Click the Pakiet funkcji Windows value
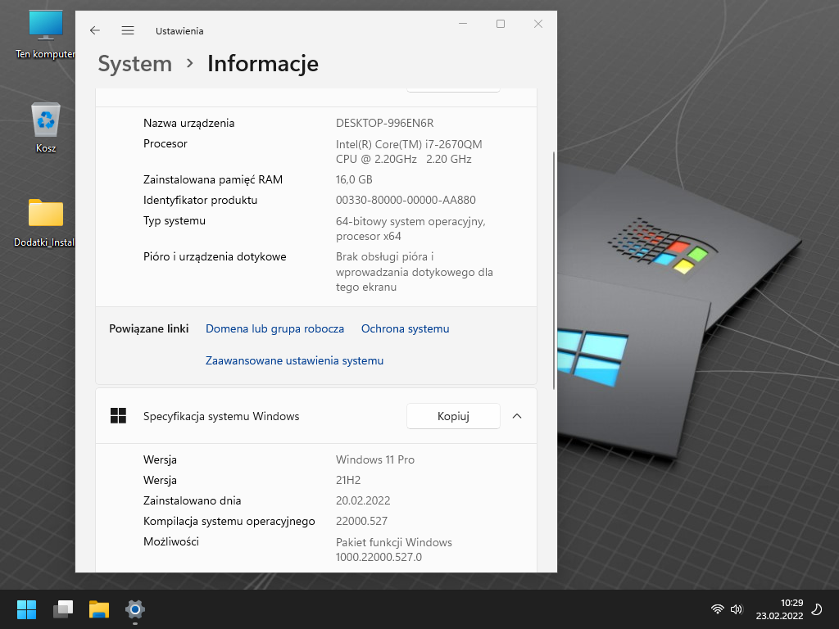Image resolution: width=839 pixels, height=629 pixels. (x=394, y=550)
